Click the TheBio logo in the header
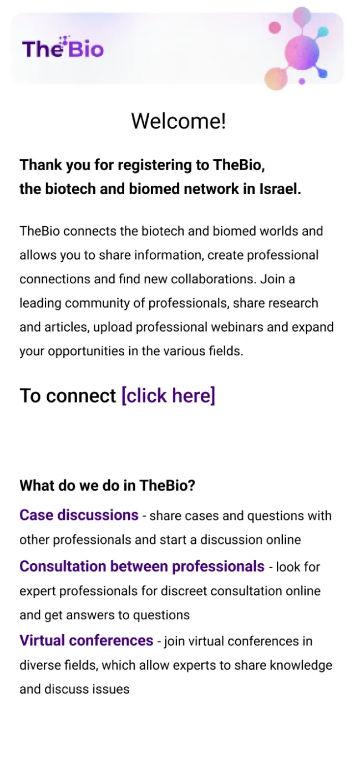355x770 pixels. click(63, 48)
